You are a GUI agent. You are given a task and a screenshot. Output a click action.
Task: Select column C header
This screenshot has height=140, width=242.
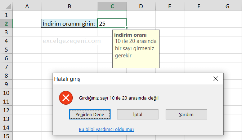tap(112, 6)
